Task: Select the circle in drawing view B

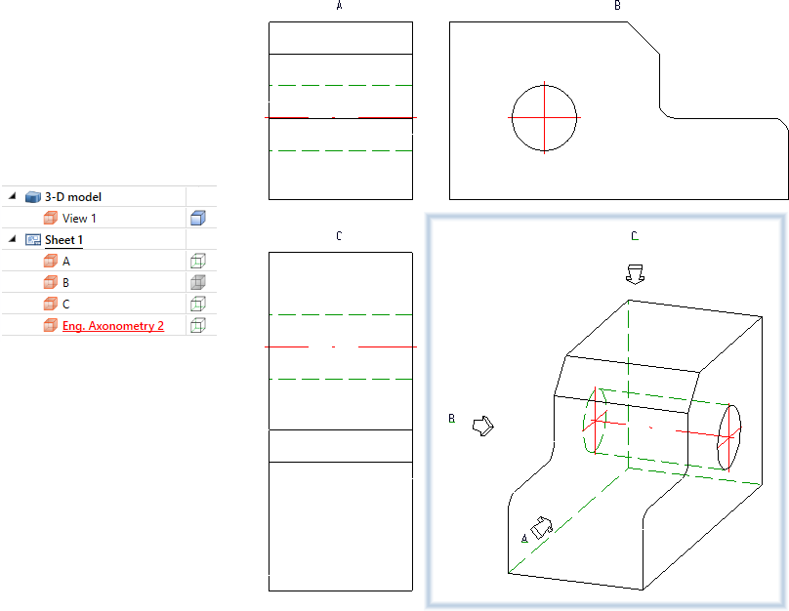Action: (545, 118)
